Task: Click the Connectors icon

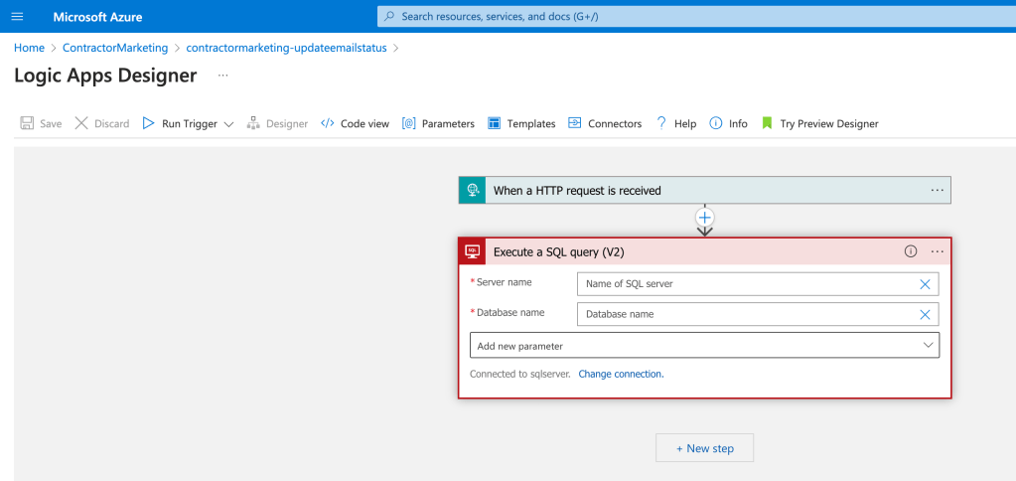Action: [575, 123]
